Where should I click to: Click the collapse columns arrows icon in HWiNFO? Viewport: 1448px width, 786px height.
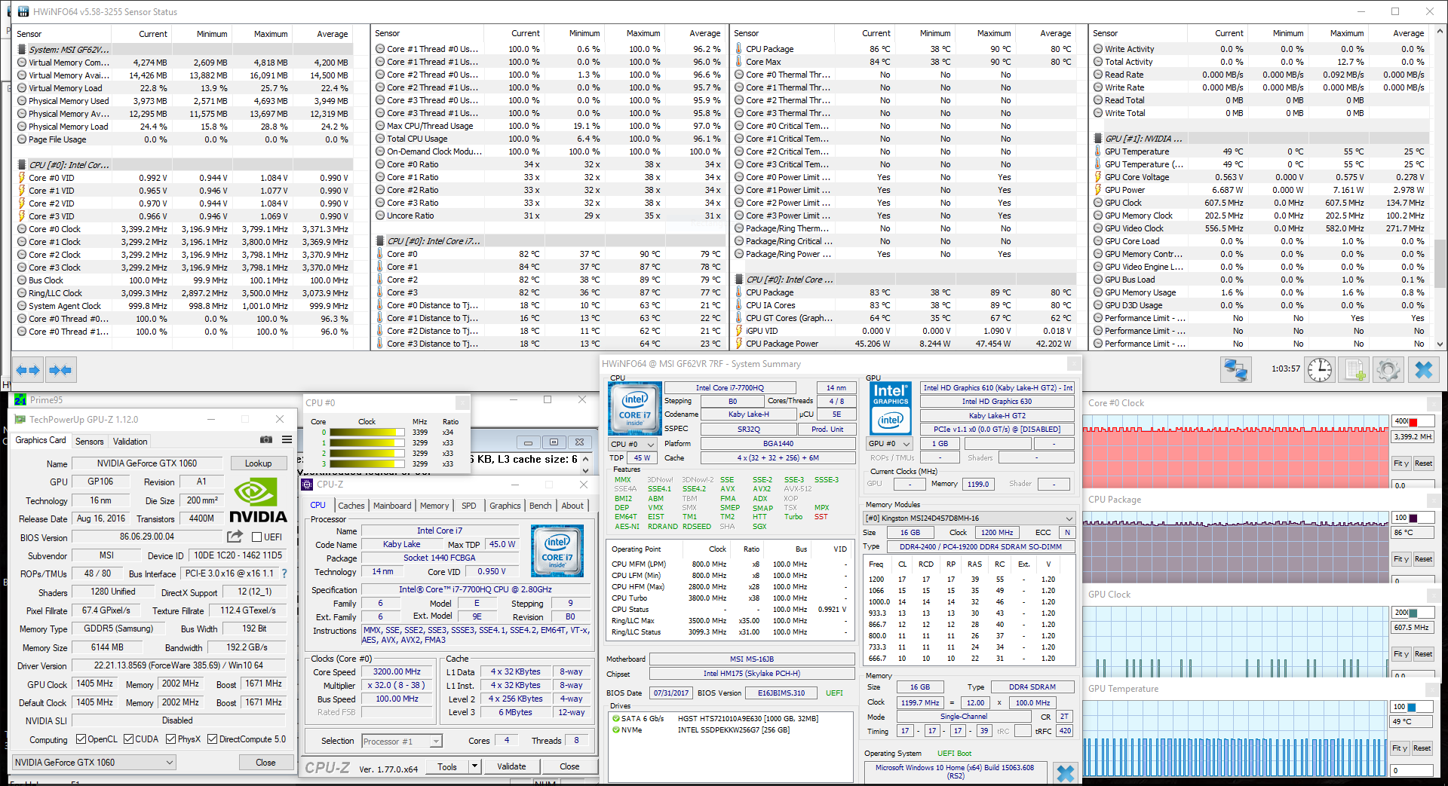point(60,370)
